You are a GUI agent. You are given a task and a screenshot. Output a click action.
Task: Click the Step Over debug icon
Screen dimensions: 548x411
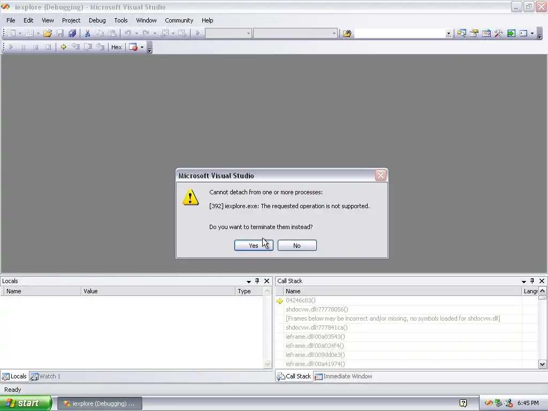tap(88, 47)
